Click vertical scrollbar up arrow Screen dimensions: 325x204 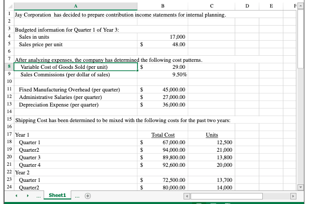click(x=300, y=6)
